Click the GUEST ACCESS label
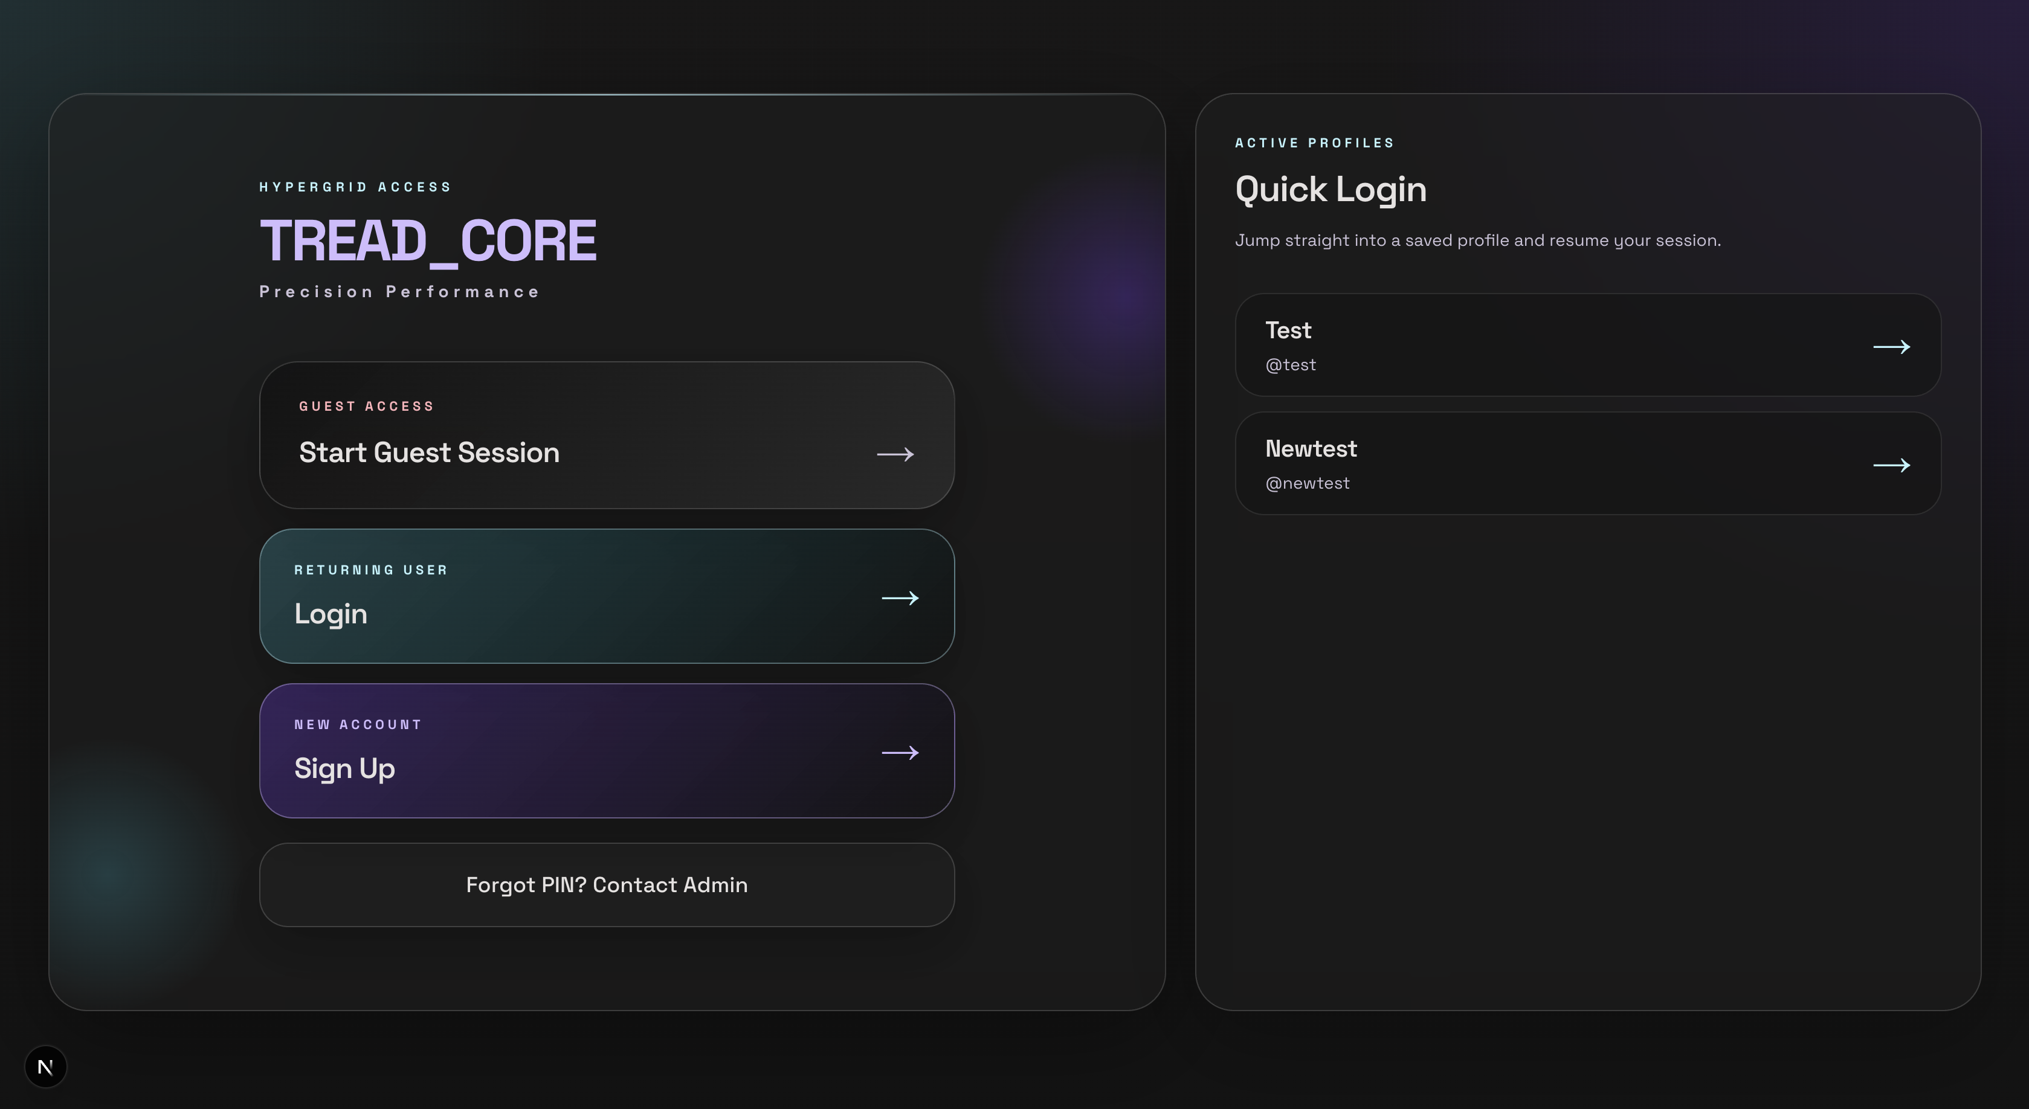2029x1109 pixels. pos(366,407)
